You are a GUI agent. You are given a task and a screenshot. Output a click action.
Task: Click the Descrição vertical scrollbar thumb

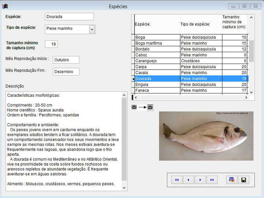(124, 139)
